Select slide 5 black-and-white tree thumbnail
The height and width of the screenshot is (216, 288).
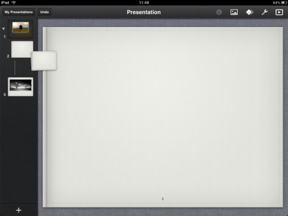(20, 86)
